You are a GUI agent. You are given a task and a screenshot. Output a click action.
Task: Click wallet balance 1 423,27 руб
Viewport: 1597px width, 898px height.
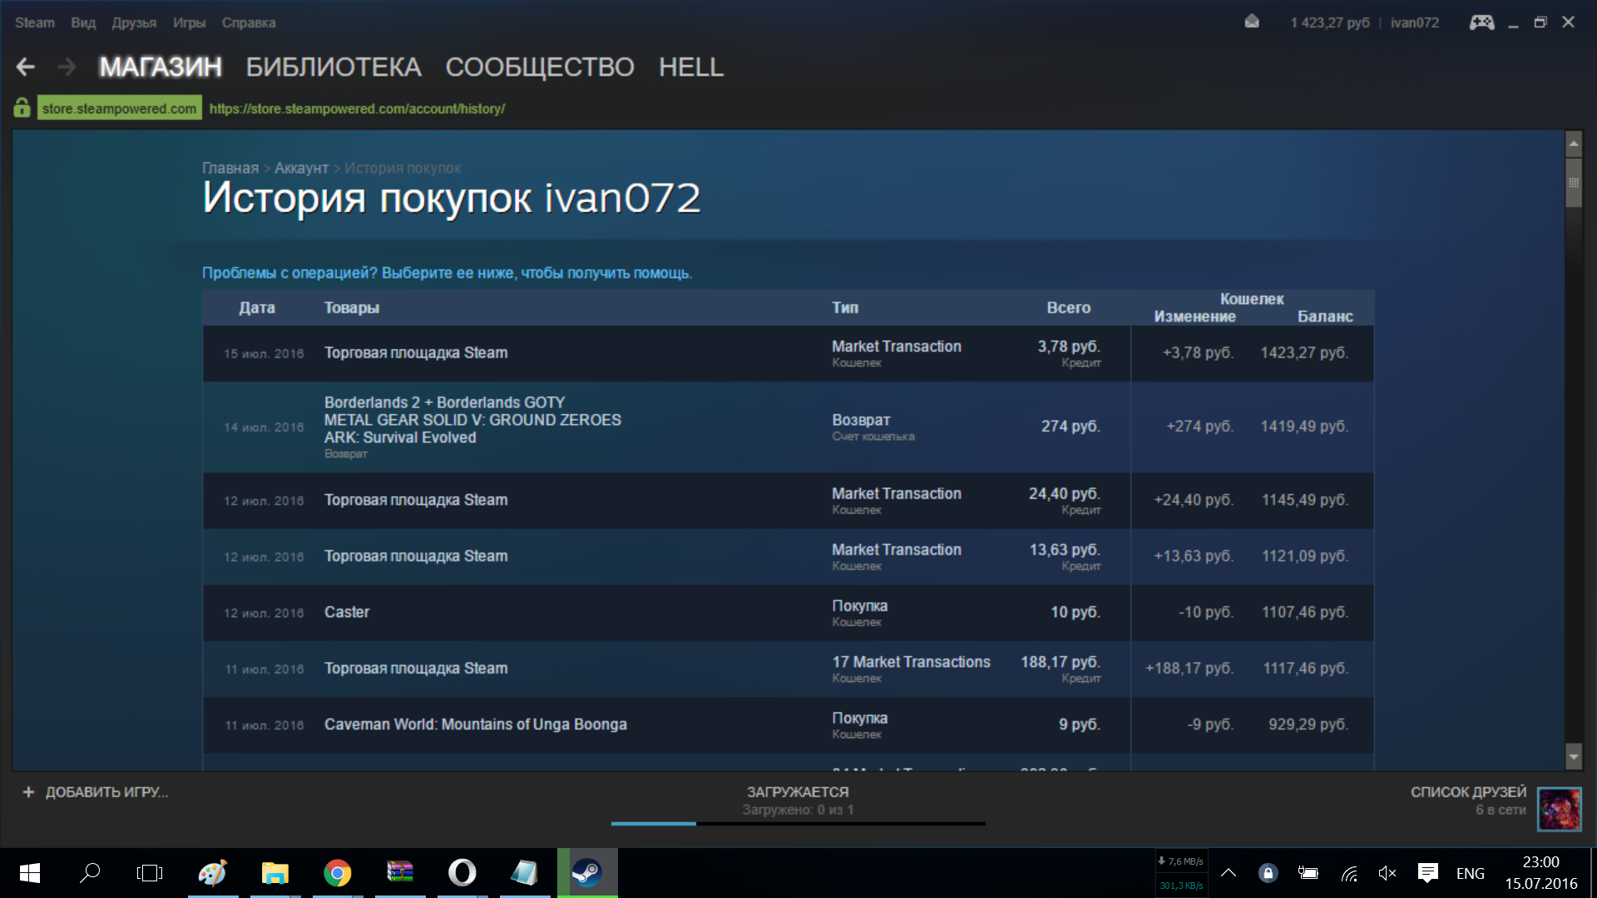click(1330, 22)
